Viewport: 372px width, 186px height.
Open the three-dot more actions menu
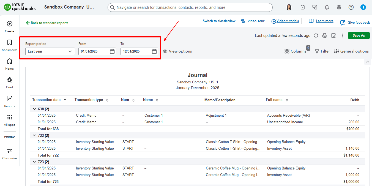tap(342, 35)
